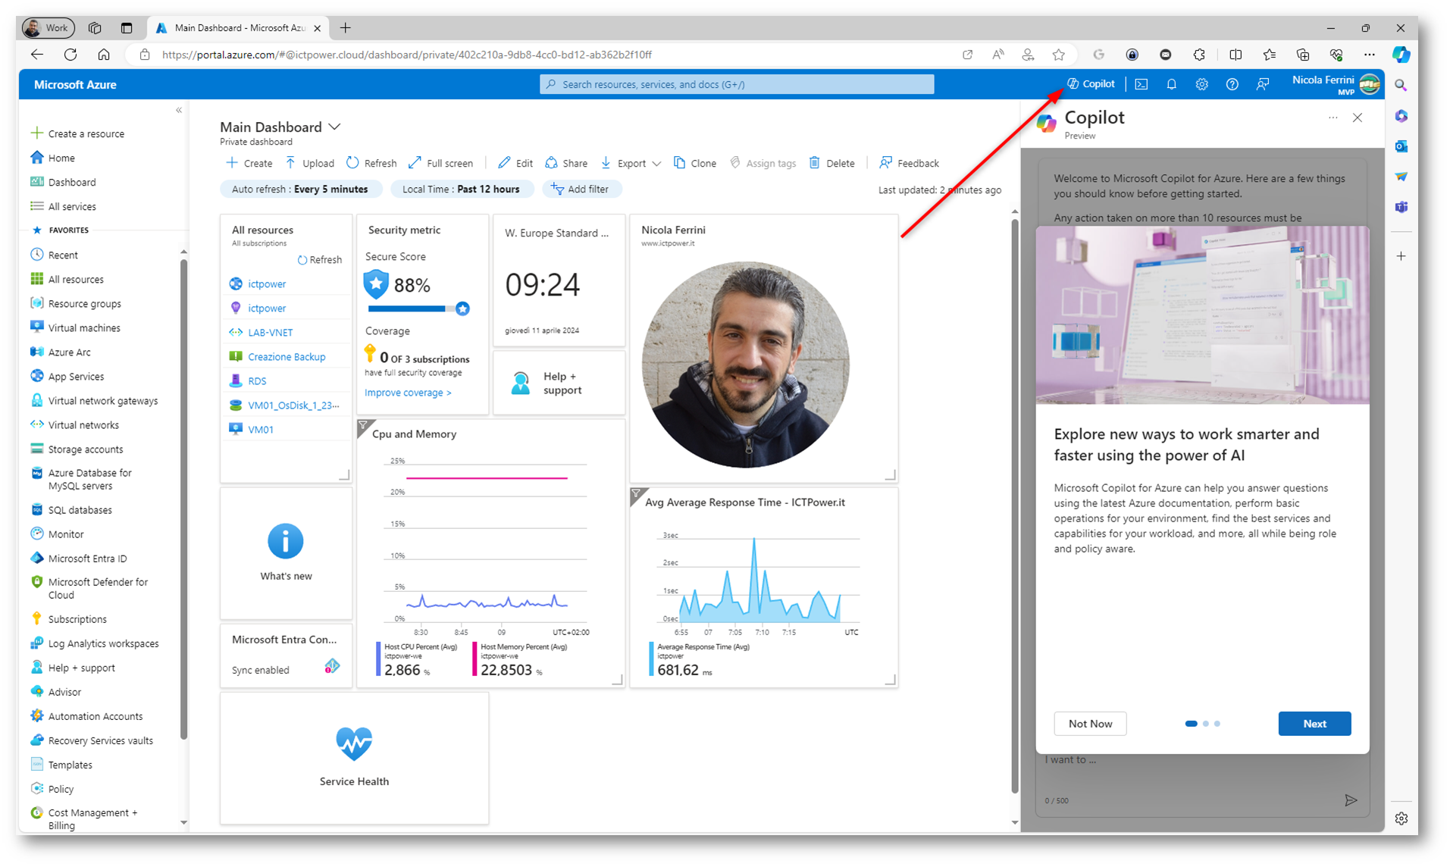Image resolution: width=1450 pixels, height=867 pixels.
Task: Open Virtual machines in favorites
Action: pos(83,327)
